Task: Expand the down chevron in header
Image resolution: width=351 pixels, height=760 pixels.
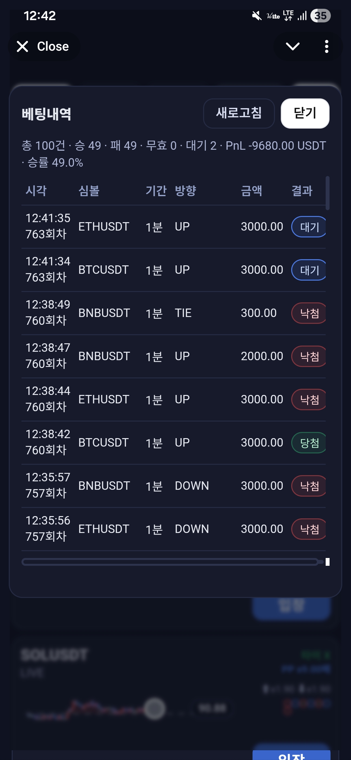Action: [292, 46]
